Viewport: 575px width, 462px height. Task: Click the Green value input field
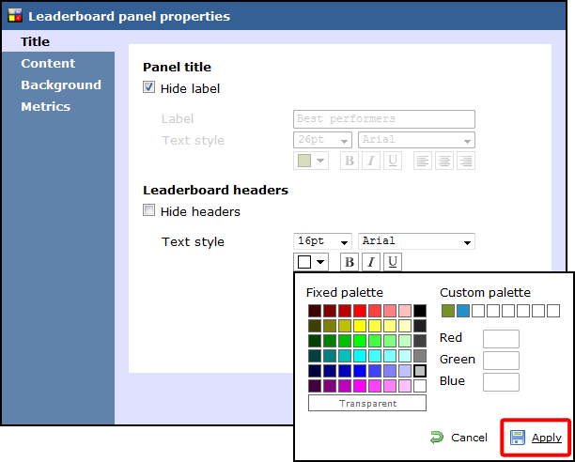501,361
